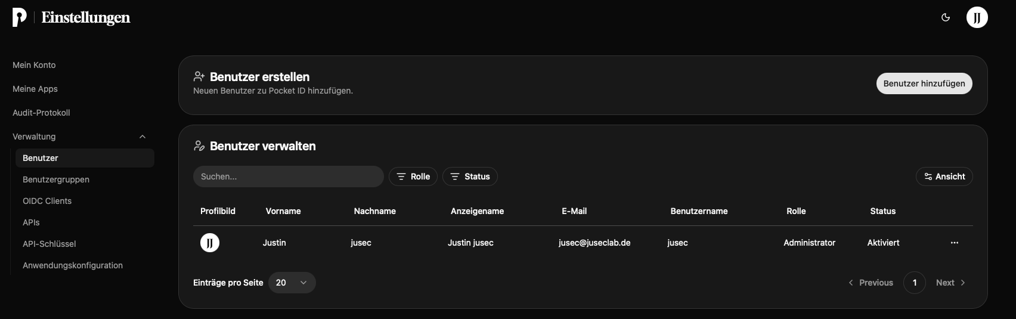Viewport: 1016px width, 319px height.
Task: Collapse the Verwaltung section chevron
Action: (x=143, y=137)
